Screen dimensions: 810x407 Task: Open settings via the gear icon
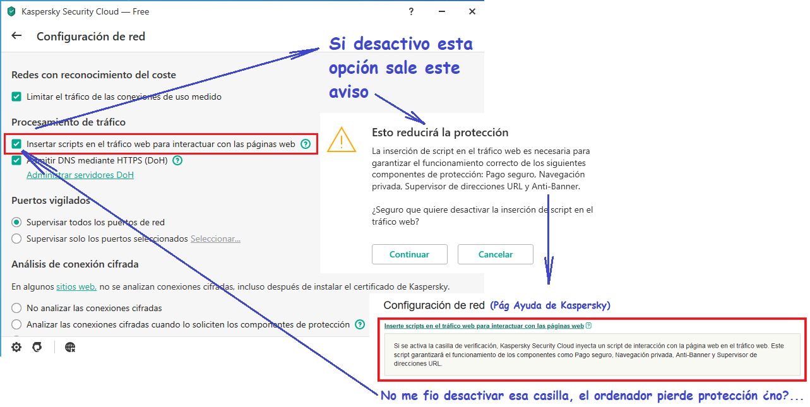click(x=16, y=347)
